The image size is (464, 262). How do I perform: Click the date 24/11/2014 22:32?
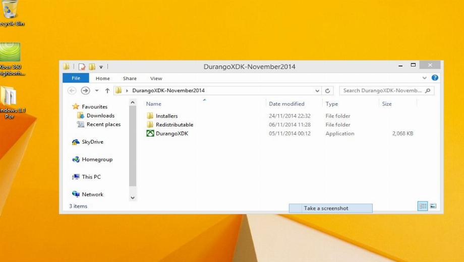(x=289, y=116)
